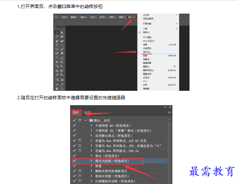Toggle dialog box for GIF 64 仿色 action
The image size is (238, 184).
(80, 140)
